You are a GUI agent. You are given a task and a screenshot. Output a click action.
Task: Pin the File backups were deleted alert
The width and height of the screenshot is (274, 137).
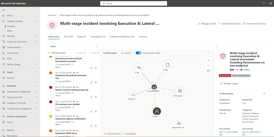(91, 111)
